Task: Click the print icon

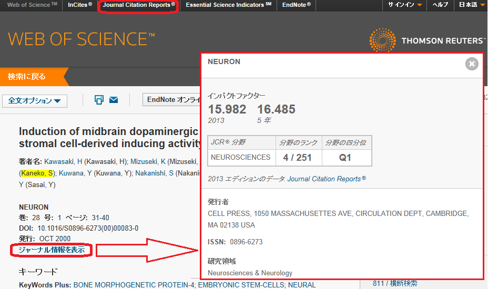Action: (x=99, y=100)
